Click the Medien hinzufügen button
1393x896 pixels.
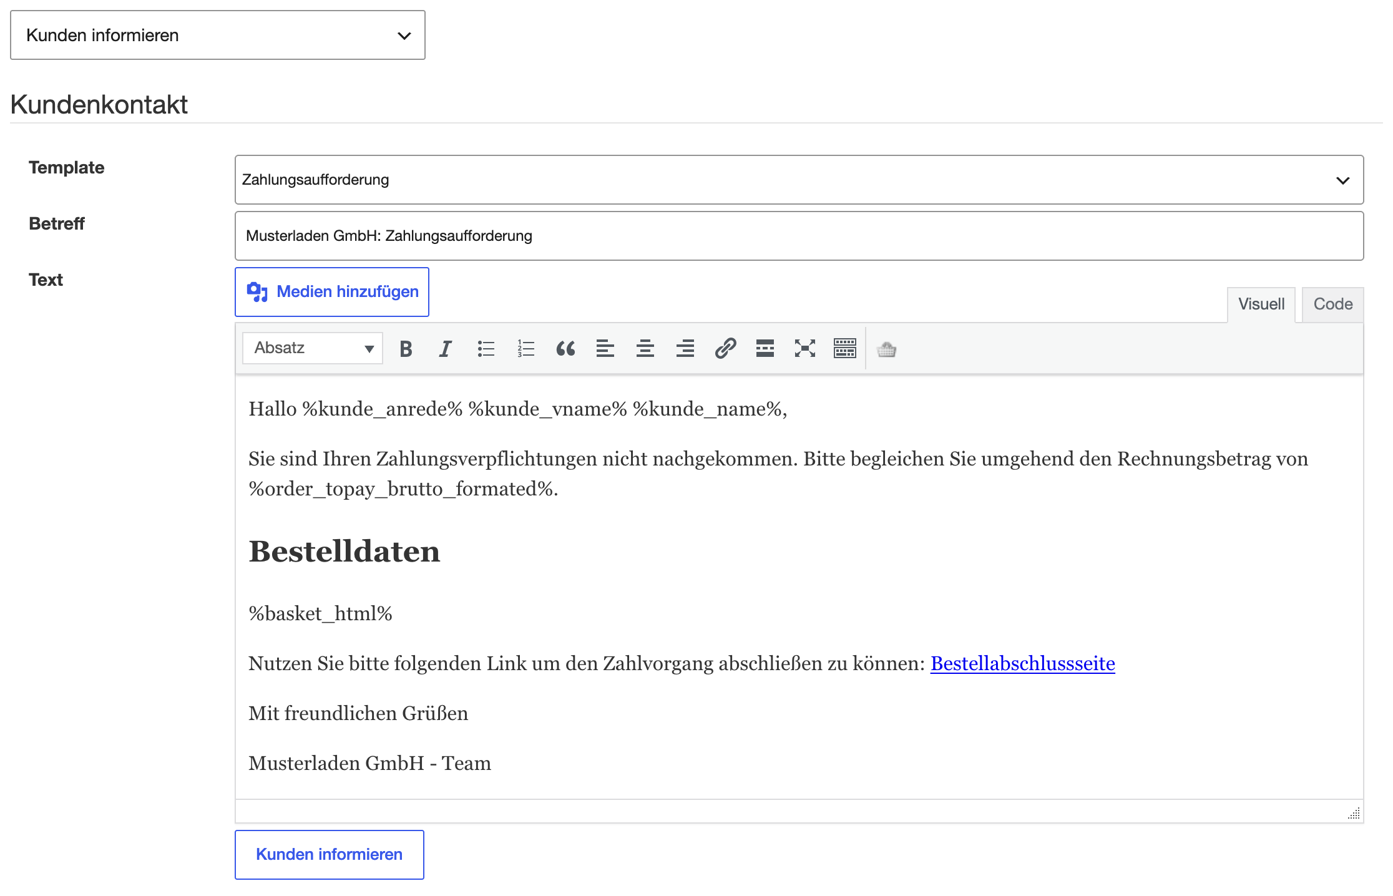coord(332,292)
